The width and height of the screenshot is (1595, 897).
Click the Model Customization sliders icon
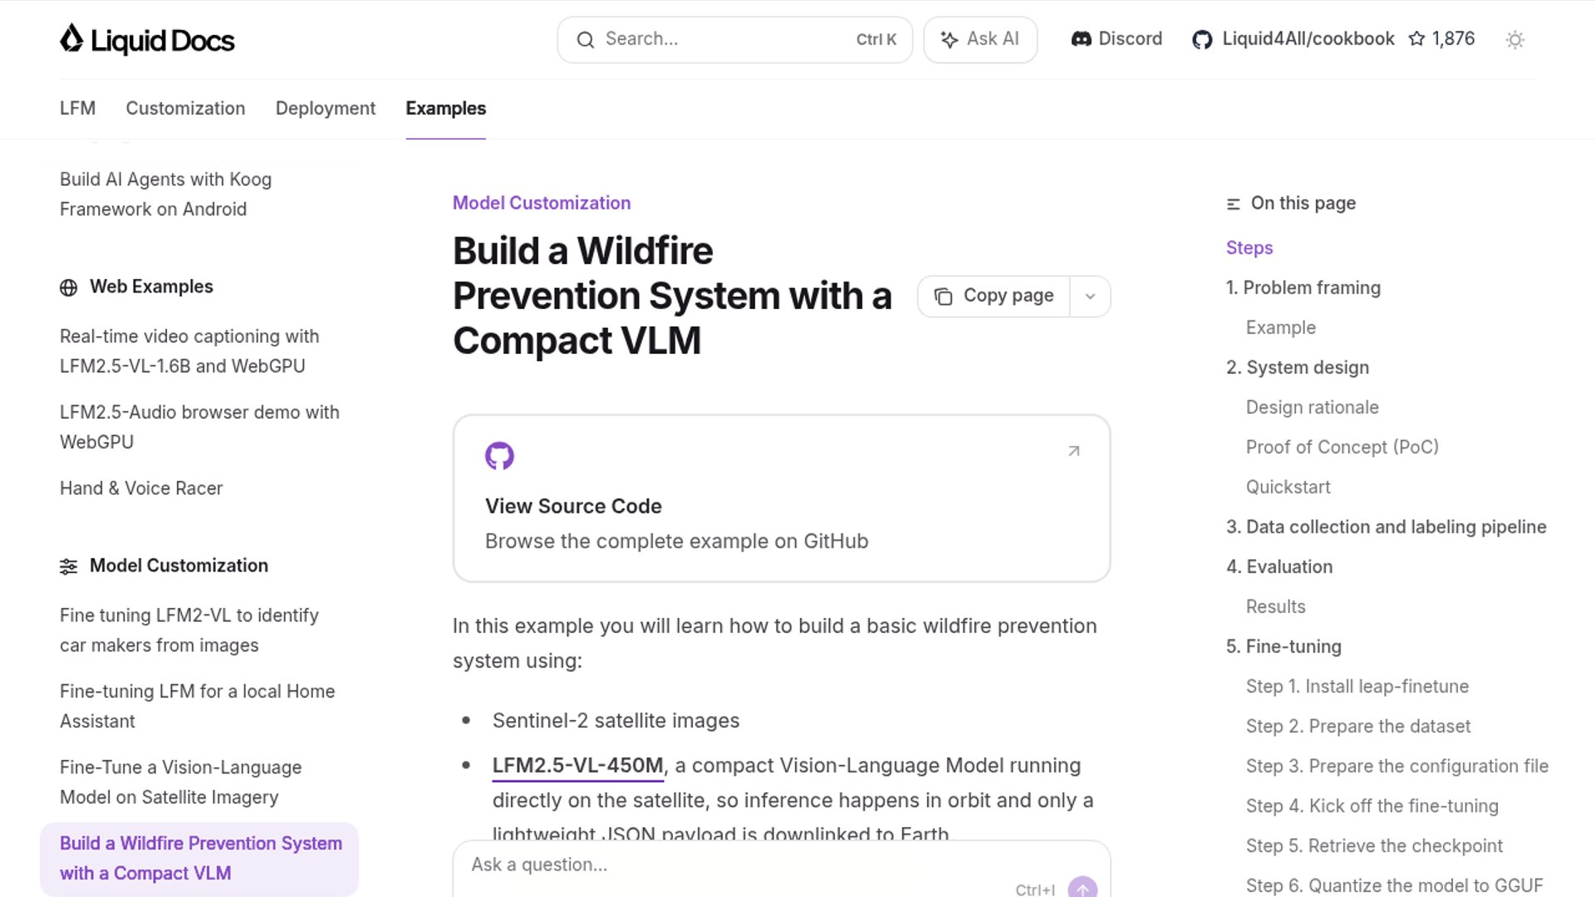pyautogui.click(x=68, y=566)
